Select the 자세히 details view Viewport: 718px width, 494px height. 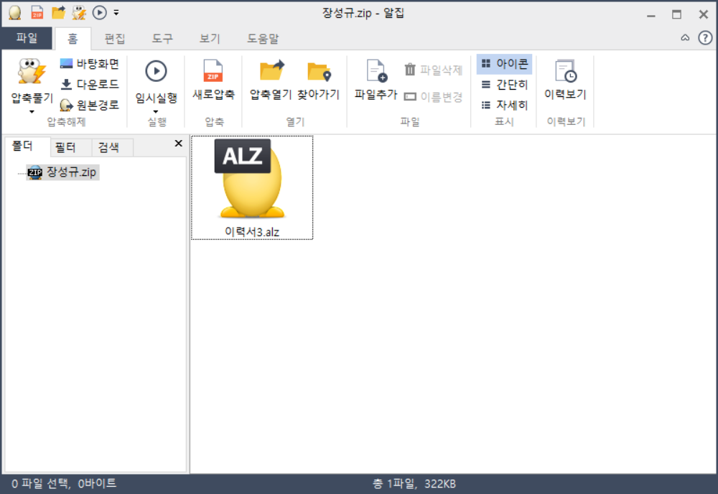click(504, 106)
